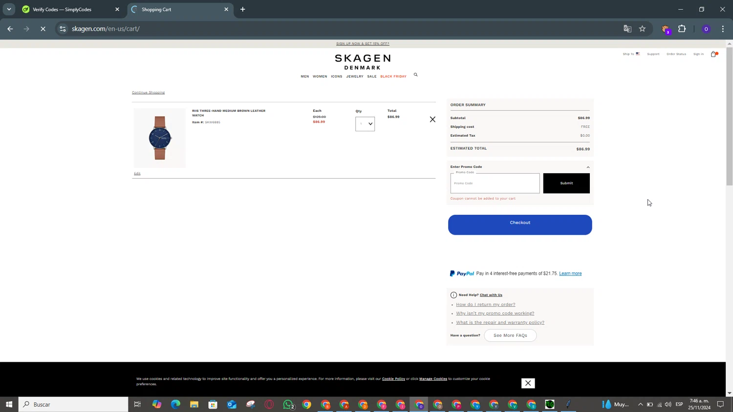The image size is (733, 412).
Task: Click the Riis Three-Hand watch title
Action: pos(229,113)
